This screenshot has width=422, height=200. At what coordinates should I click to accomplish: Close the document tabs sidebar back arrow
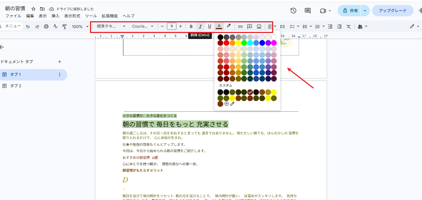[x=2, y=47]
